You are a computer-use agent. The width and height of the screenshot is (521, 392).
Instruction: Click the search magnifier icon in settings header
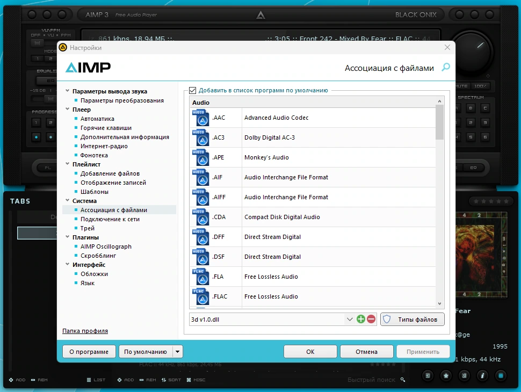[446, 68]
